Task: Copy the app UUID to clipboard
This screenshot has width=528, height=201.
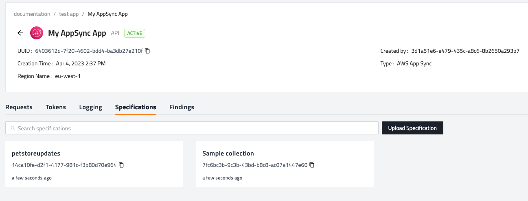Action: 148,51
